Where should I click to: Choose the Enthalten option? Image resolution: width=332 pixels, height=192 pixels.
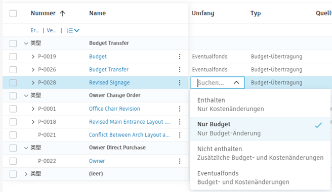click(261, 105)
